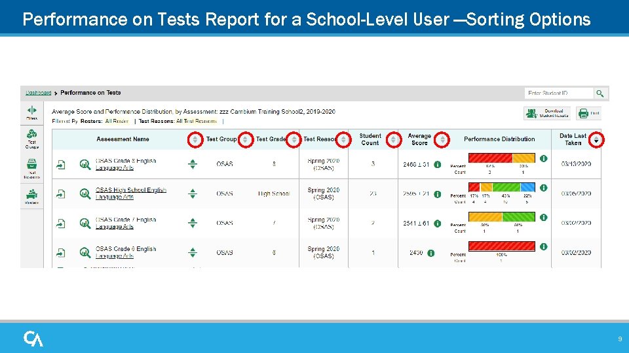The height and width of the screenshot is (353, 629).
Task: Click info icon beside score 2460 ± 31
Action: [437, 165]
